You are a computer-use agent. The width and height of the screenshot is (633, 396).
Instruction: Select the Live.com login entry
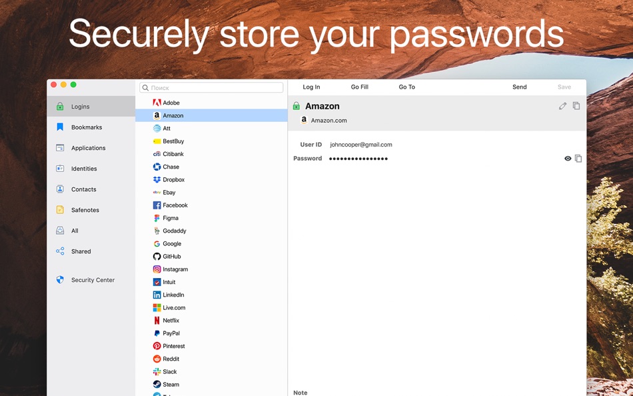(x=211, y=307)
